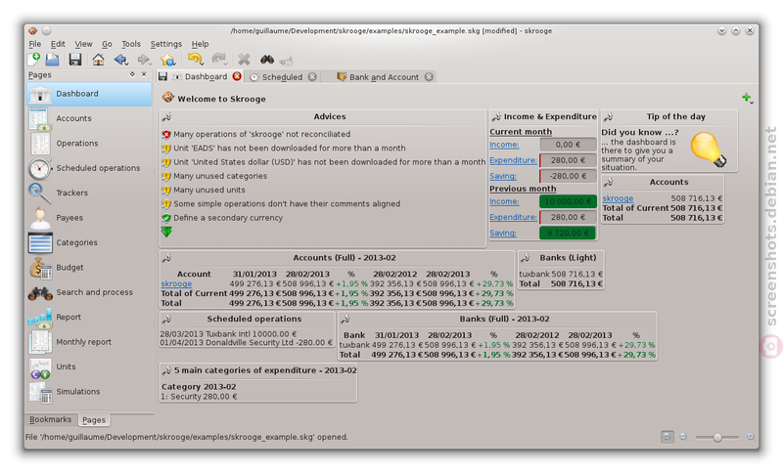
Task: Close the Scheduled tab
Action: coord(312,77)
